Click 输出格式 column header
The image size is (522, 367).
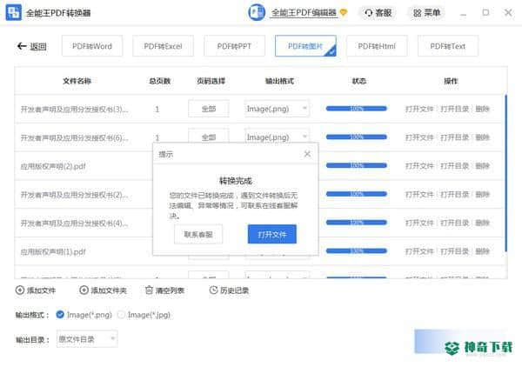[x=279, y=81]
